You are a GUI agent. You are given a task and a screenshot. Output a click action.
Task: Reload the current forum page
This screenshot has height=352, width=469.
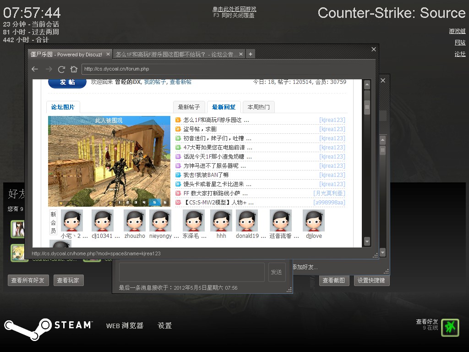click(61, 69)
